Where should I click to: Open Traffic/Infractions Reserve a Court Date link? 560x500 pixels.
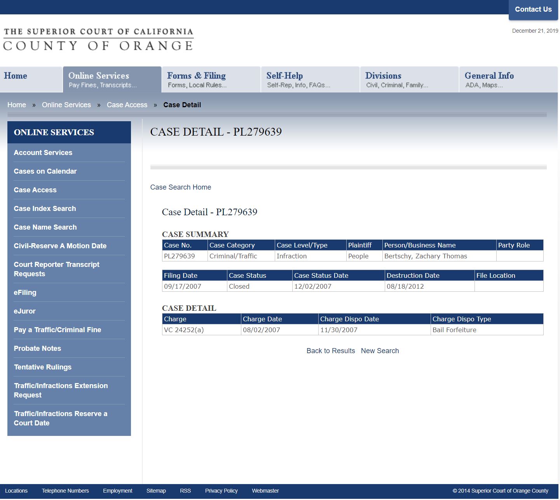[61, 418]
